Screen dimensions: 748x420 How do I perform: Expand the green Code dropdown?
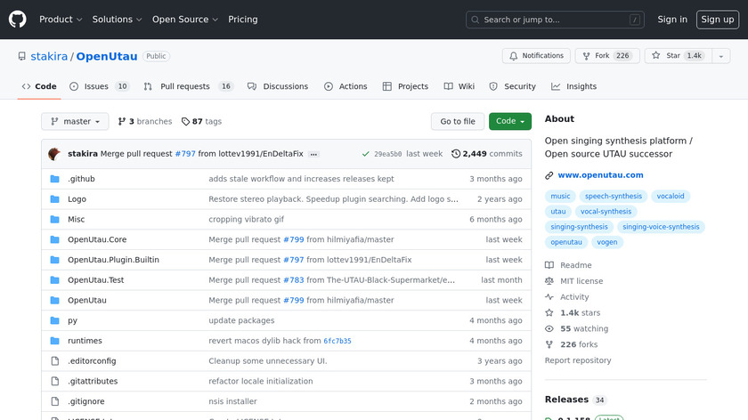[509, 121]
